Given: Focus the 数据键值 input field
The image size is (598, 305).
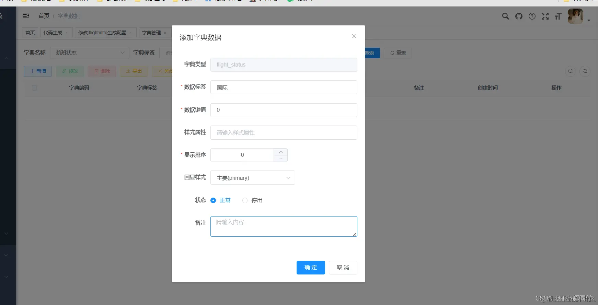Looking at the screenshot, I should tap(284, 110).
